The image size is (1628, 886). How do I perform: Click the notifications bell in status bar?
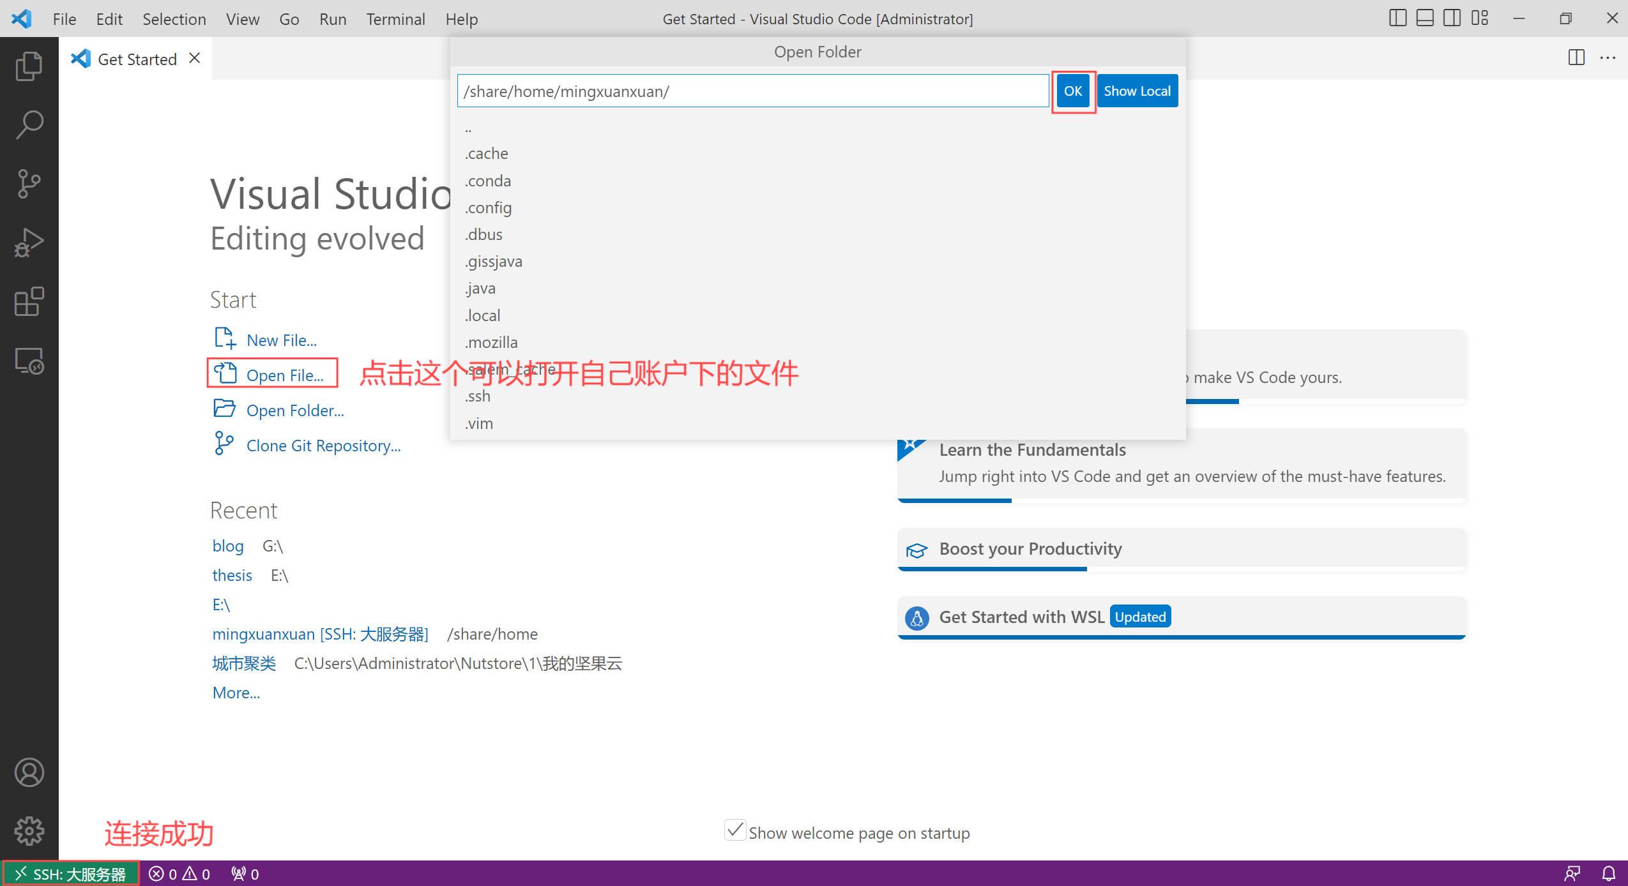coord(1609,873)
